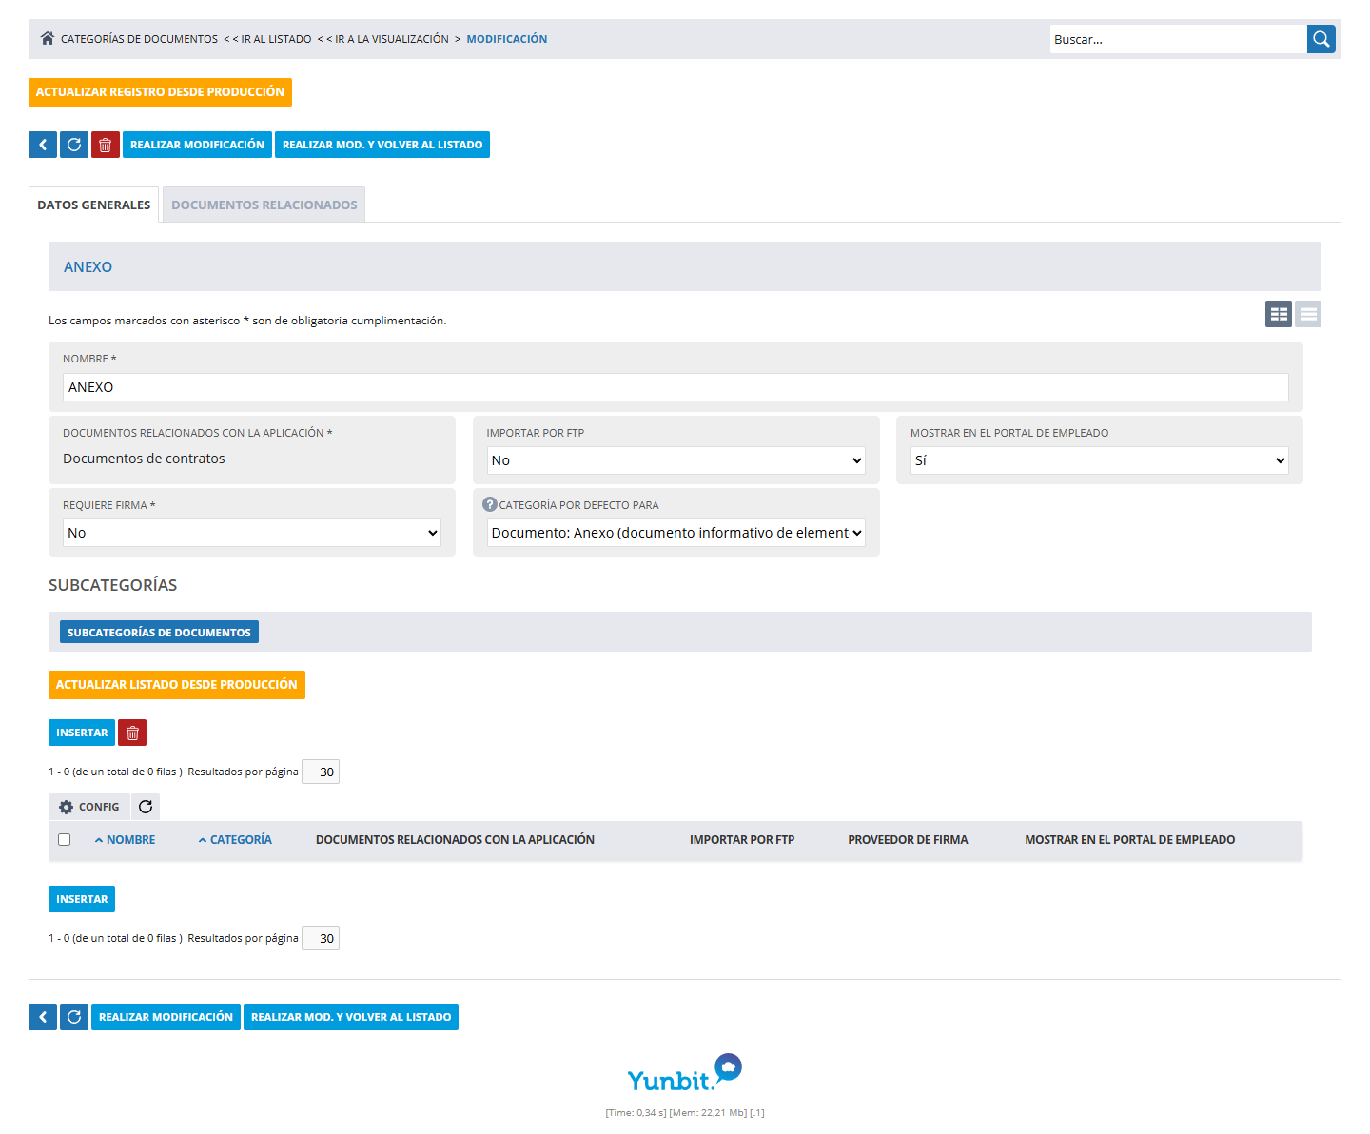
Task: Delete selected subcategories with red trash icon
Action: click(132, 733)
